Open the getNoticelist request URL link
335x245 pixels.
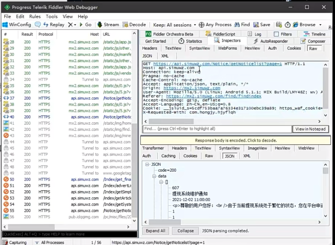coord(218,64)
